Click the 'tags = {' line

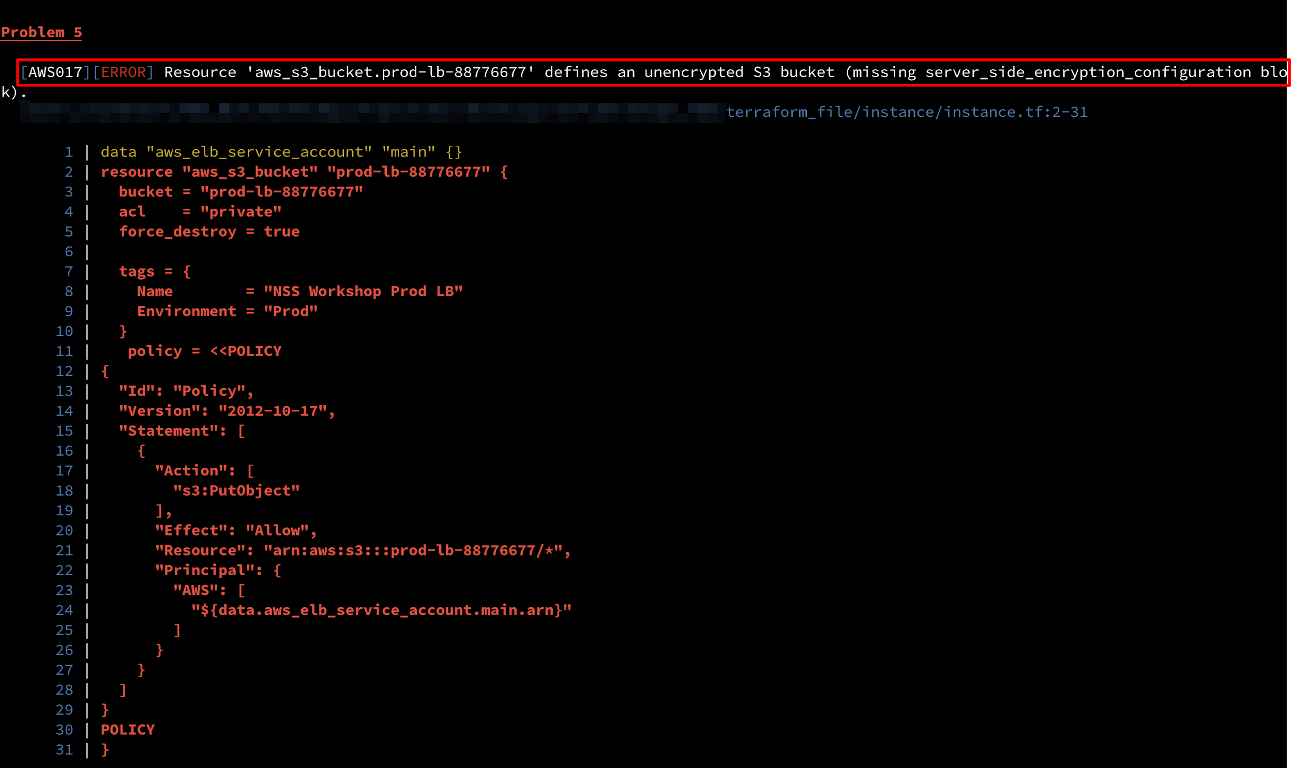pyautogui.click(x=155, y=271)
